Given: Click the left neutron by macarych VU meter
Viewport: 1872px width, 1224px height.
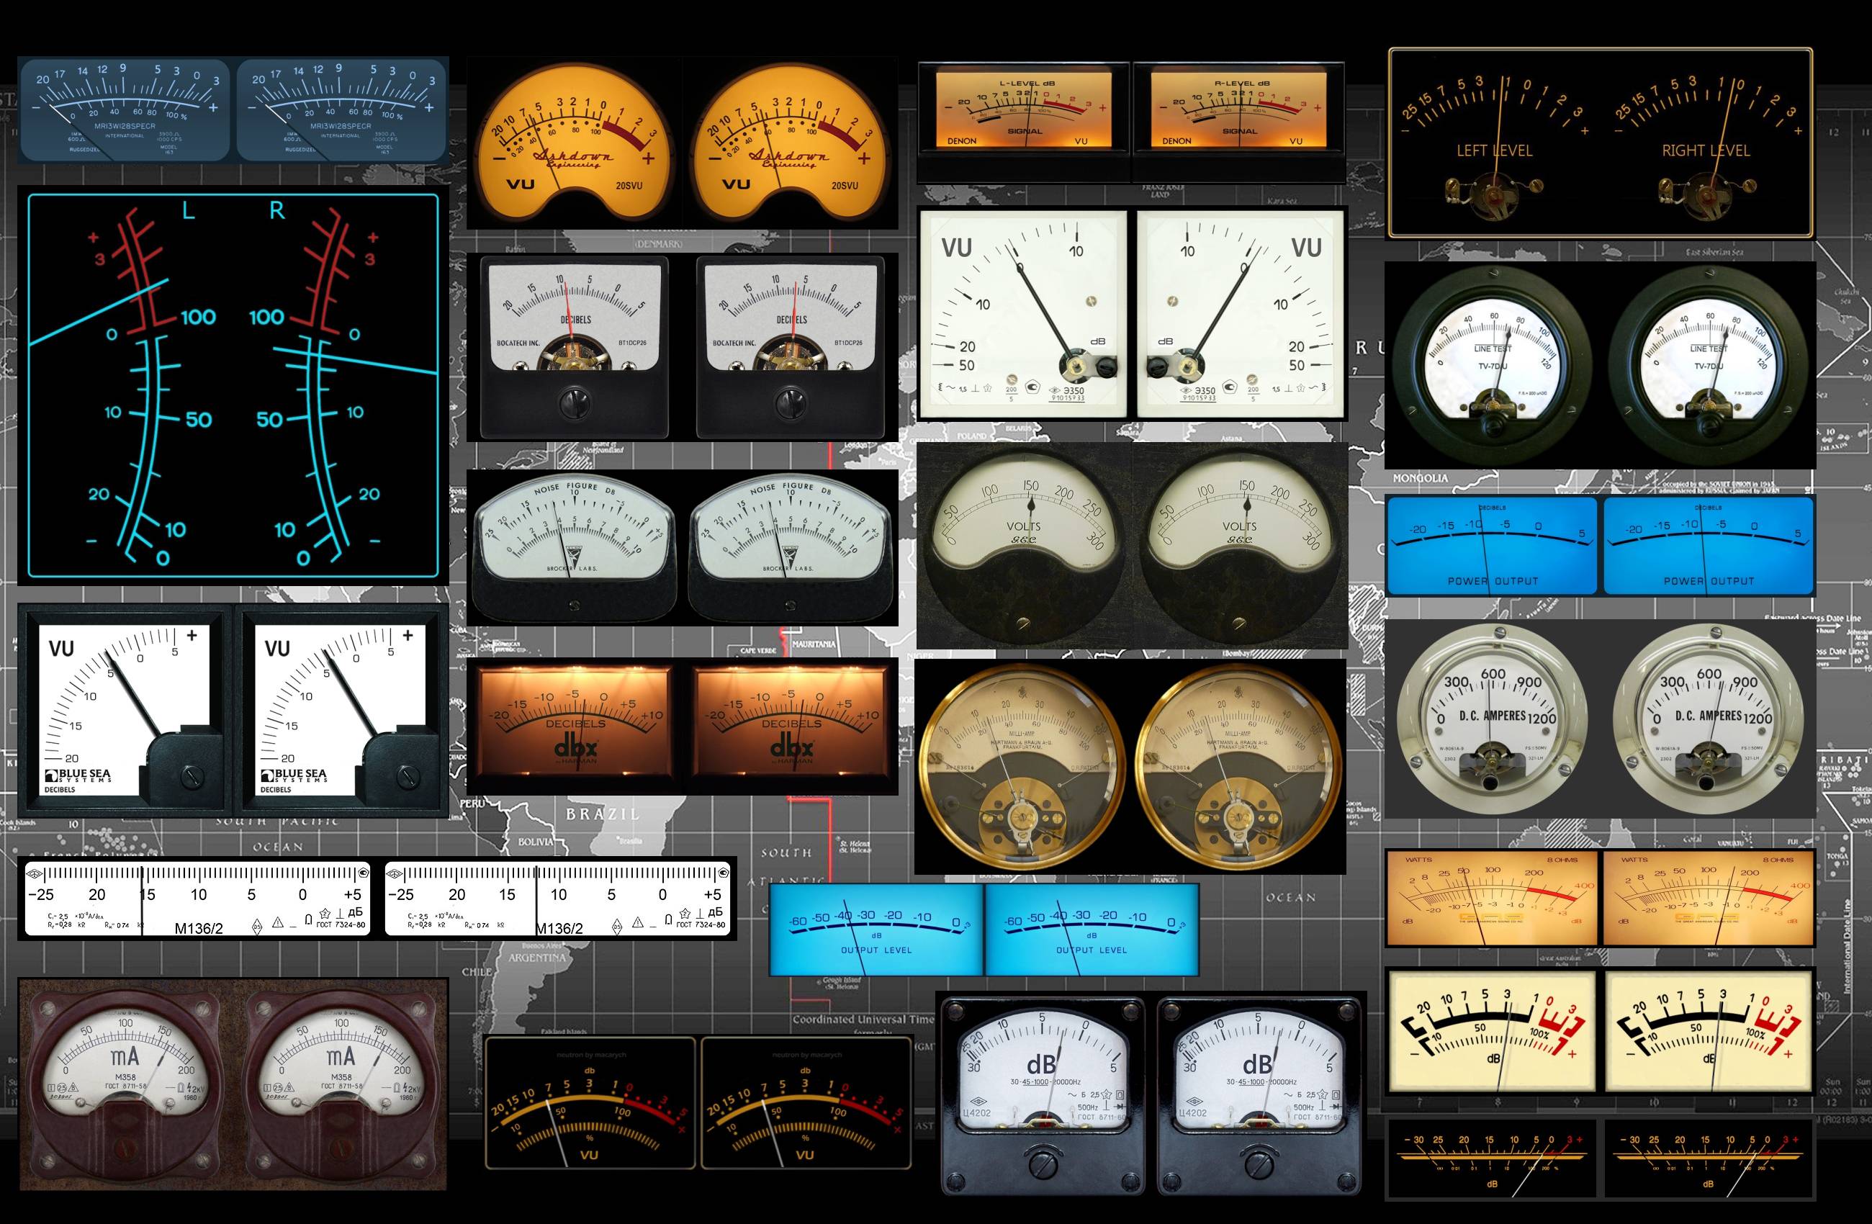Looking at the screenshot, I should click(x=590, y=1103).
